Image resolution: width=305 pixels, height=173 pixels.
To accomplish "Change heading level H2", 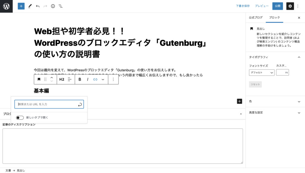I will [x=62, y=79].
